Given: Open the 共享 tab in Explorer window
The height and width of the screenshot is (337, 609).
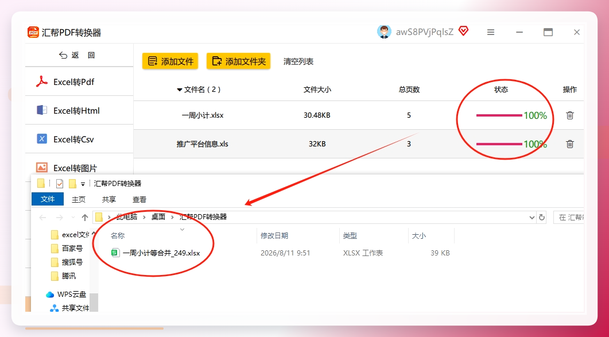Looking at the screenshot, I should [108, 199].
